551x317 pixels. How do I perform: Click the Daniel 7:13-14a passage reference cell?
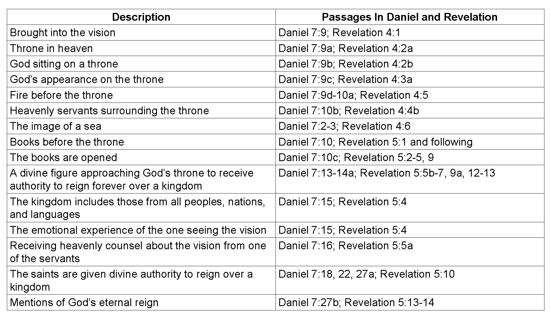click(387, 173)
